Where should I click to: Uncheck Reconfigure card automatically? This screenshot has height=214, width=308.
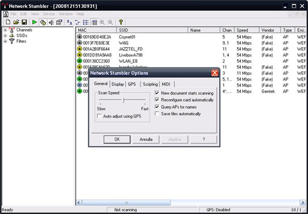157,100
